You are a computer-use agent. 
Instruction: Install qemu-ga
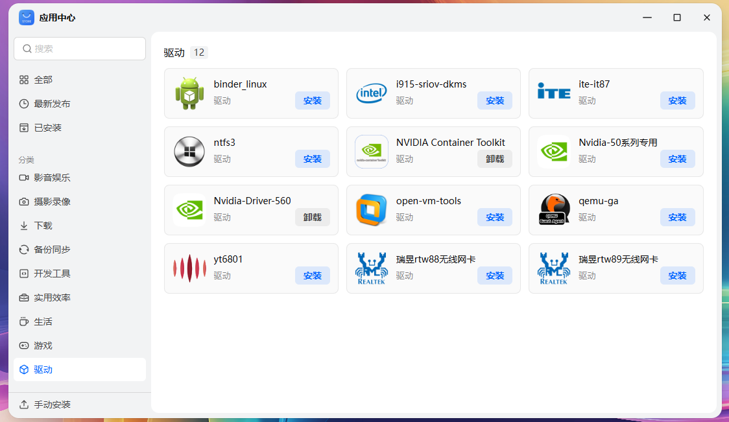[677, 217]
